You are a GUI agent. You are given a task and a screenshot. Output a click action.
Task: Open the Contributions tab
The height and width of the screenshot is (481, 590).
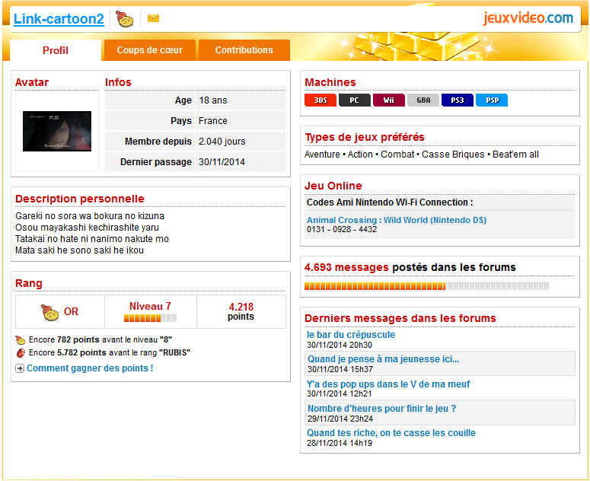[x=244, y=50]
